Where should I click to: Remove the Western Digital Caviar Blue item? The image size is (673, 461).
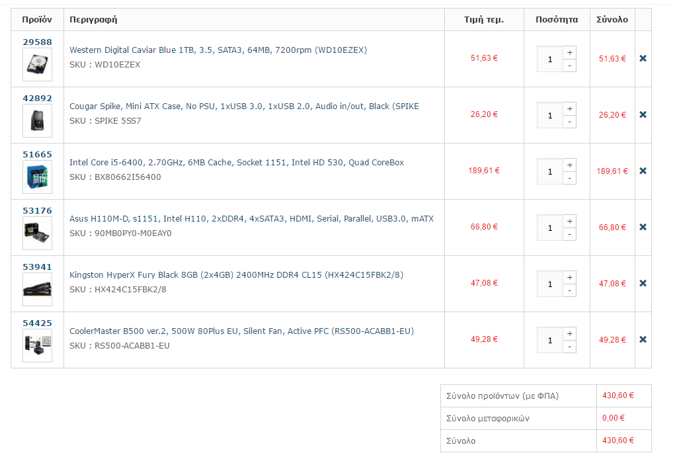coord(643,58)
